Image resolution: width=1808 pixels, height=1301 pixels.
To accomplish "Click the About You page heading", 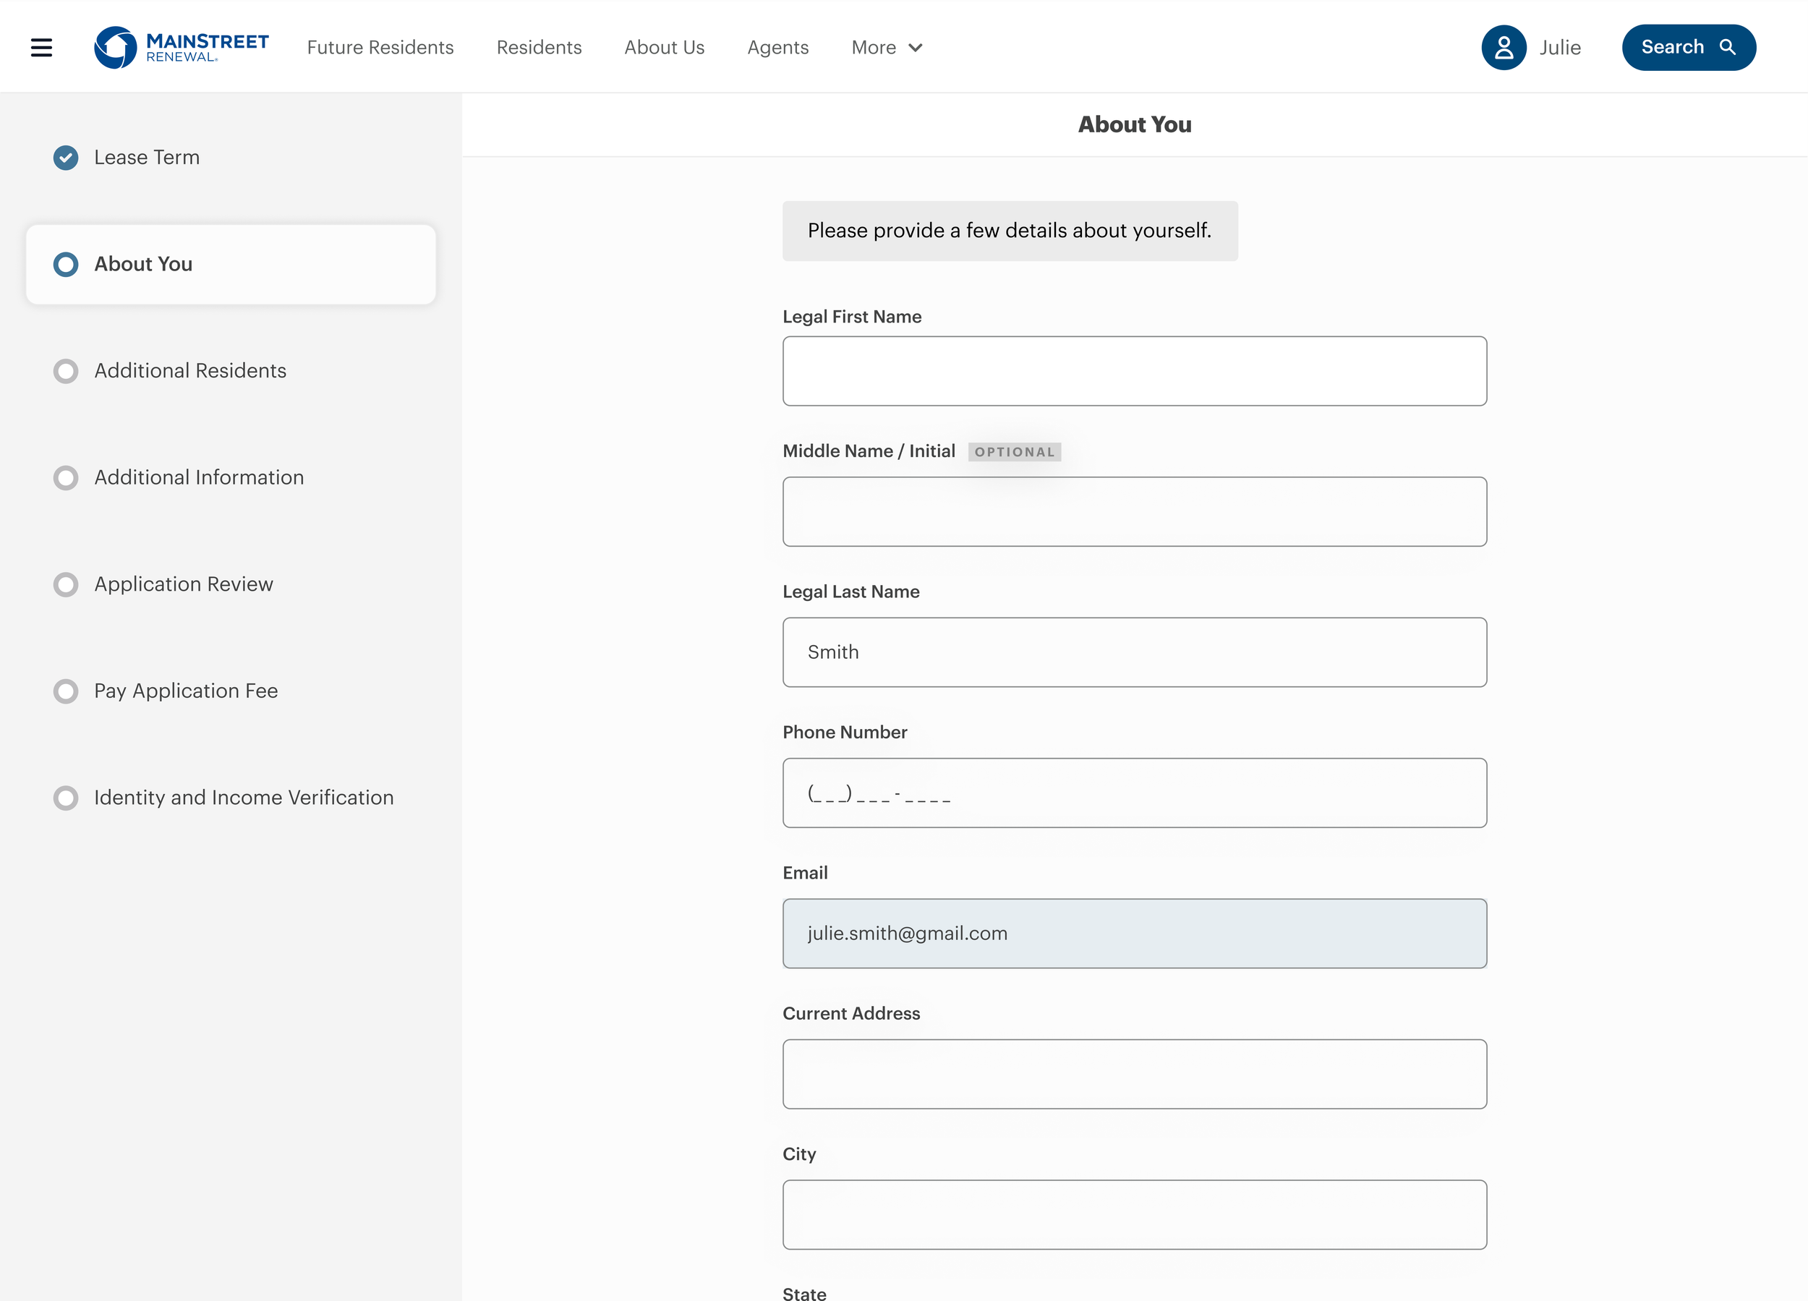I will click(1135, 125).
